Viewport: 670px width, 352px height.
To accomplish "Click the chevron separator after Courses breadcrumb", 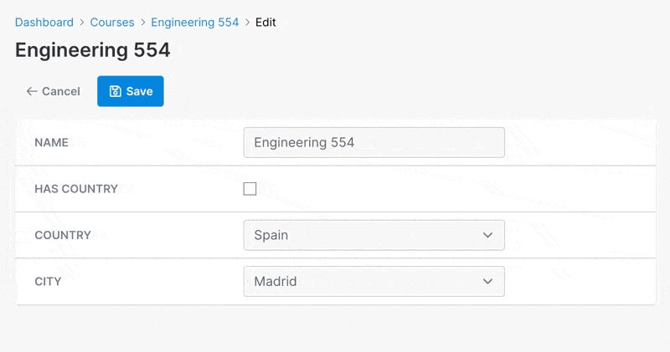I will click(x=142, y=23).
